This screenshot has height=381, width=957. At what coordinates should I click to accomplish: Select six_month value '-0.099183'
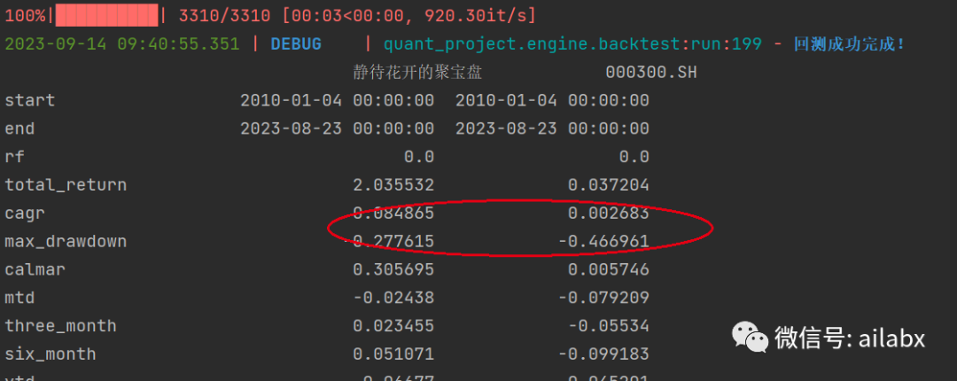click(603, 354)
